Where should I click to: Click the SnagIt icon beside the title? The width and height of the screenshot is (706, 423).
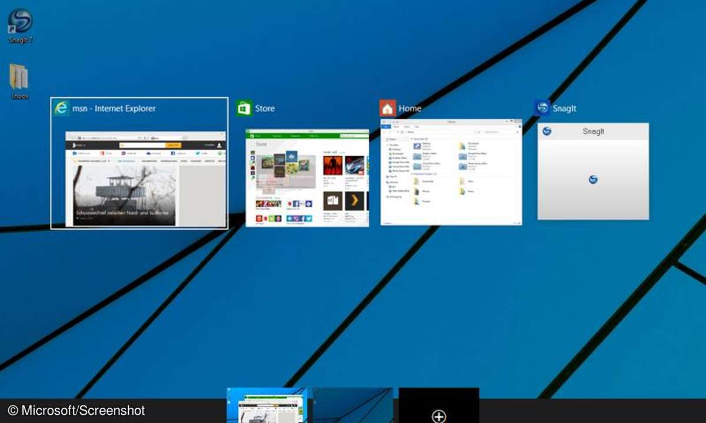542,108
